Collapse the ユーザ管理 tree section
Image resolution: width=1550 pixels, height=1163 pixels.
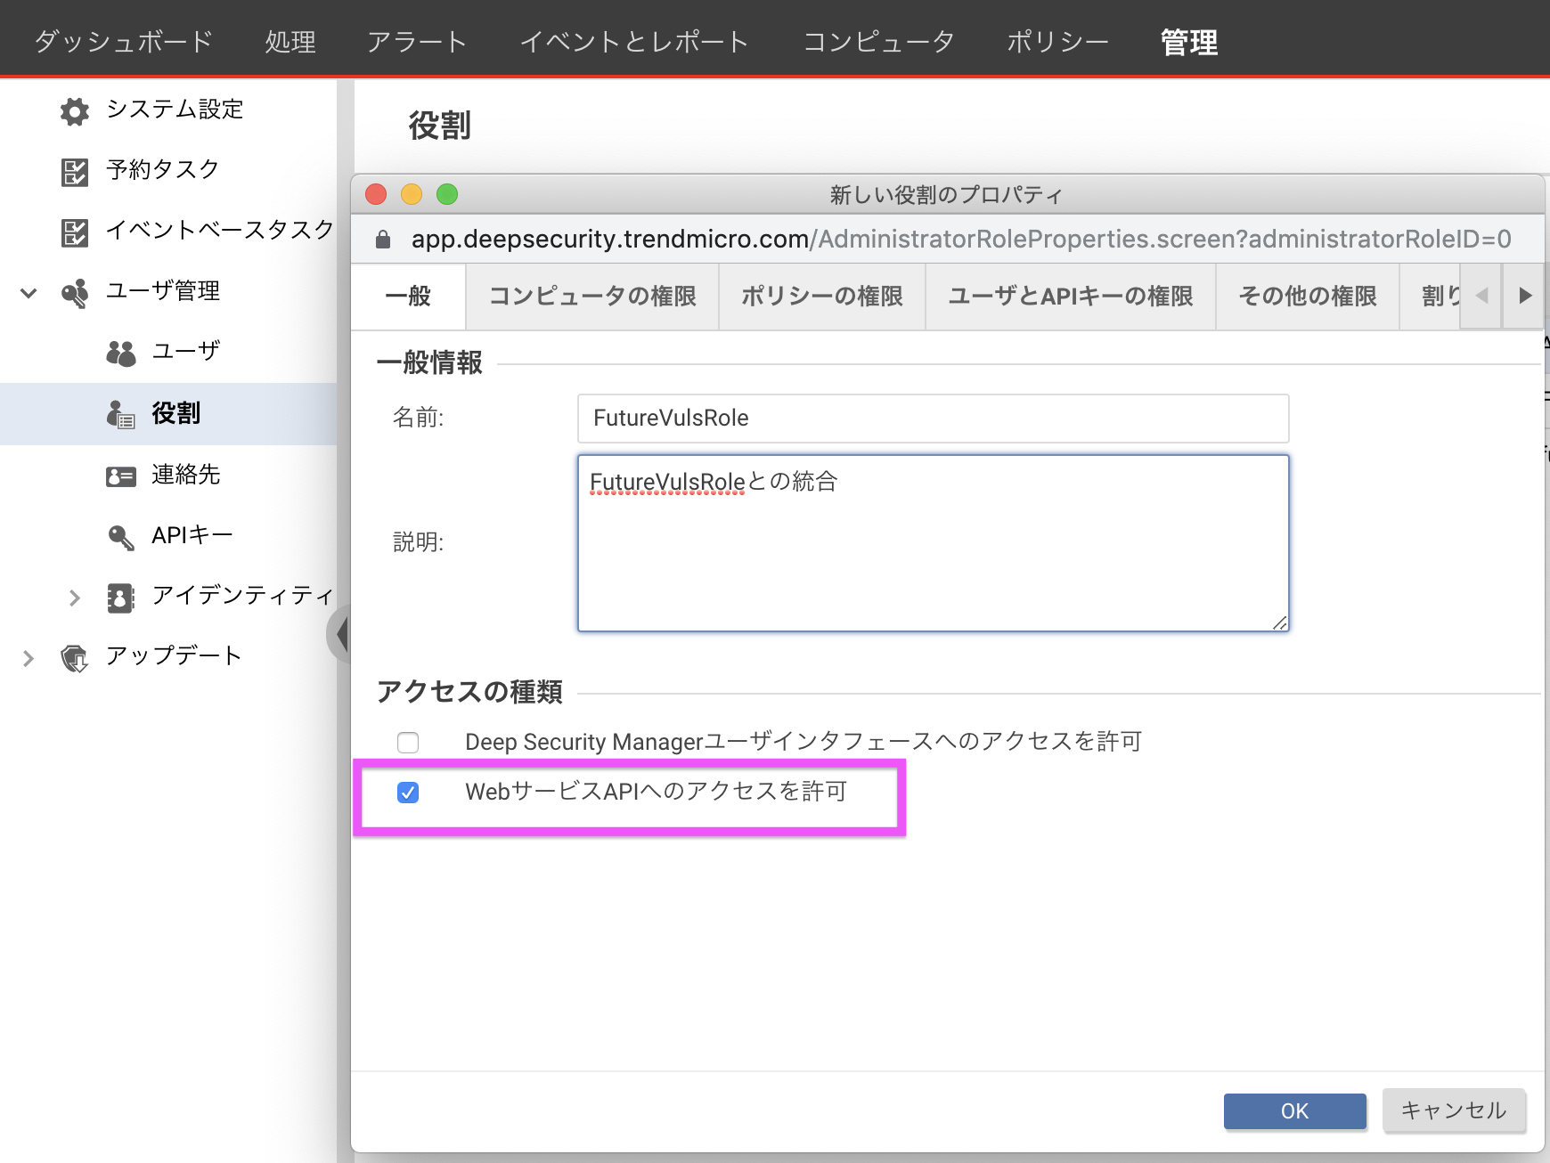(x=27, y=291)
